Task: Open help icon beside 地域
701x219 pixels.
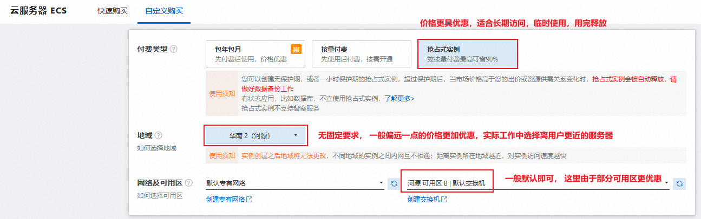Action: (x=159, y=135)
